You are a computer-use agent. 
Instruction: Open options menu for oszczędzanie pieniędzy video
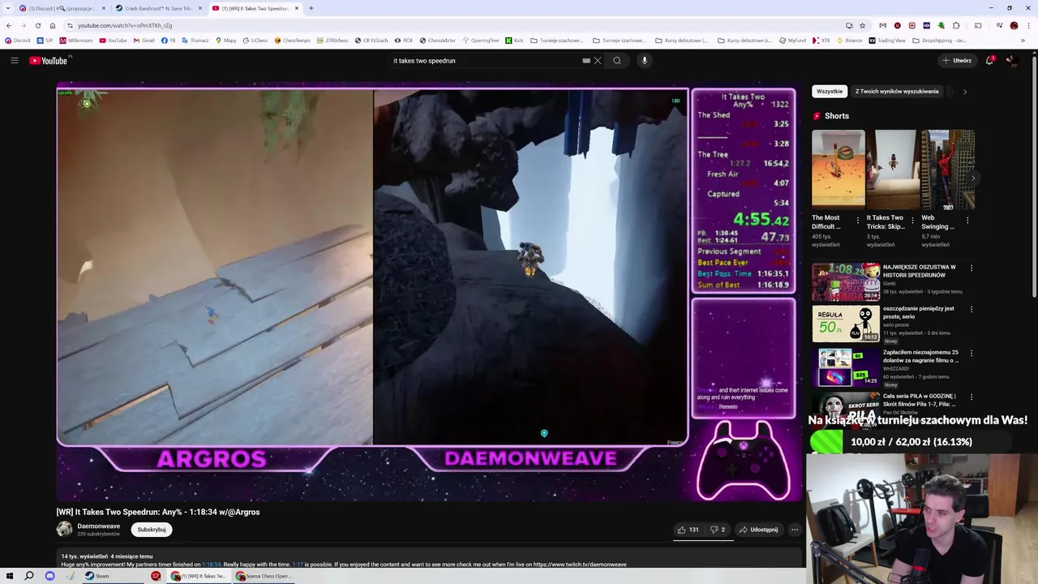[971, 309]
